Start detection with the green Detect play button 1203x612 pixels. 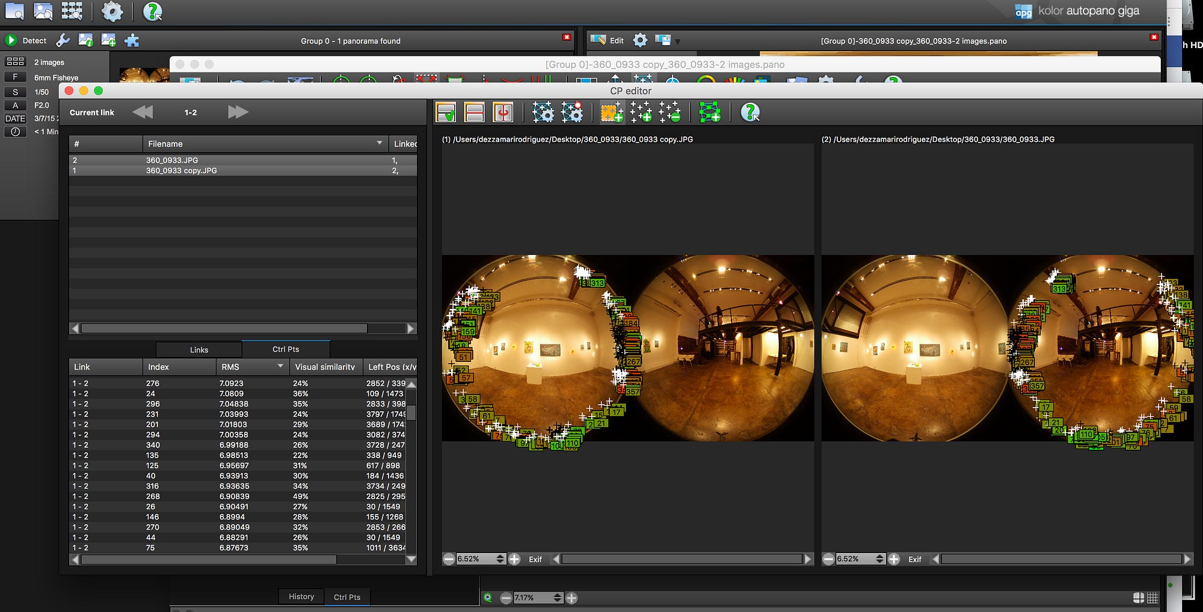[11, 40]
